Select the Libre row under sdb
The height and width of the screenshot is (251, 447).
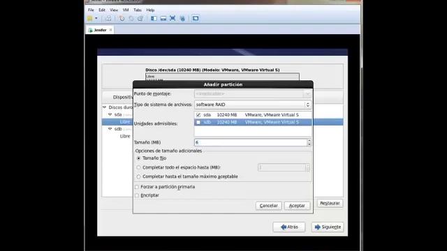click(125, 137)
